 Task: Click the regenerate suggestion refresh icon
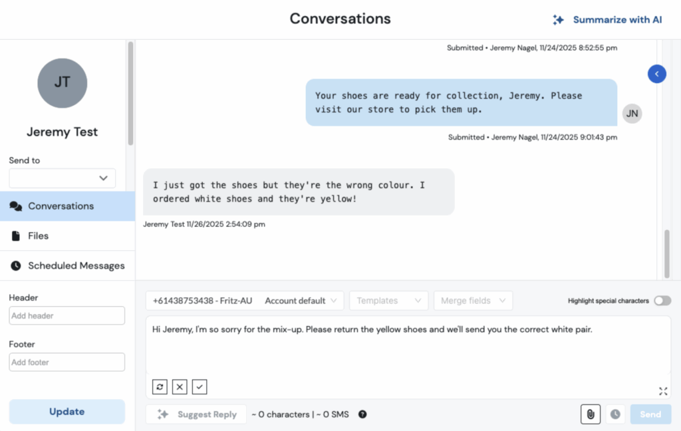pos(160,386)
